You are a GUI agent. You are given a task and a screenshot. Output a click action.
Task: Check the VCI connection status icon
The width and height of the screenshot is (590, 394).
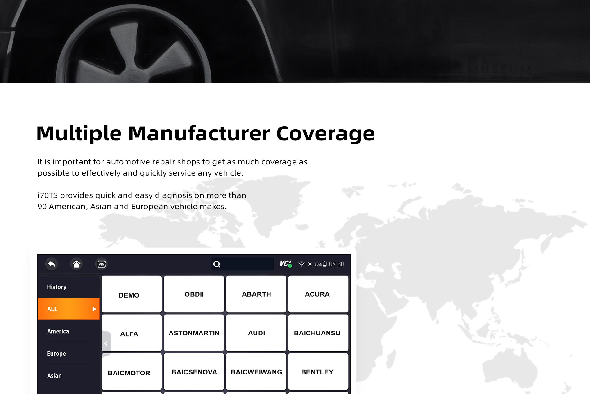coord(286,264)
